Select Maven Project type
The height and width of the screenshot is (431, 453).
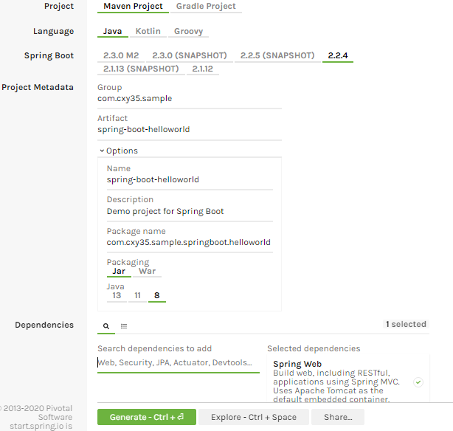[133, 7]
